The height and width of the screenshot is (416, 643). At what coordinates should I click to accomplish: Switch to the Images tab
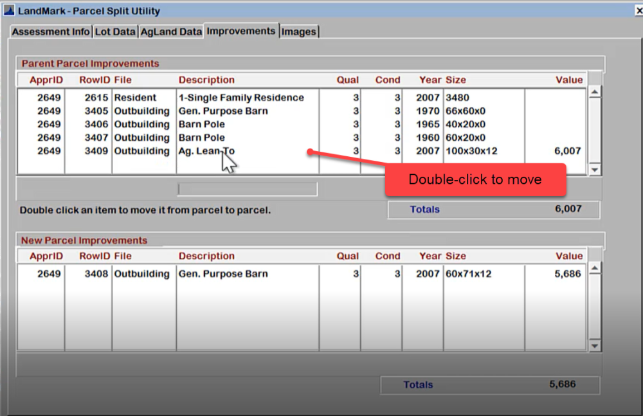(x=298, y=32)
